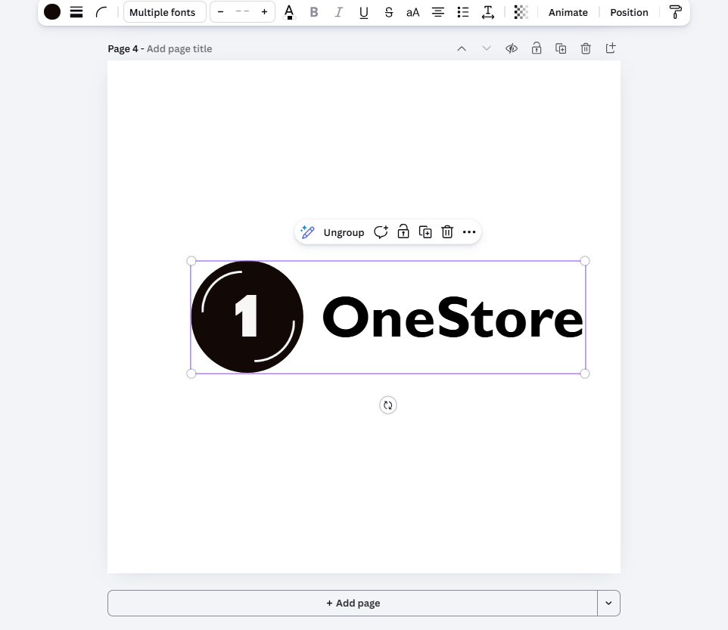
Task: Open the Animate panel
Action: pos(568,12)
